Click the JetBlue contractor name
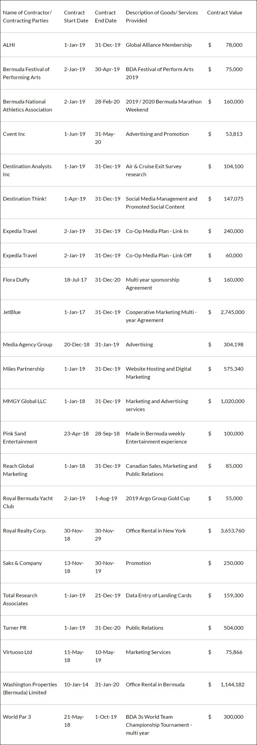Image resolution: width=257 pixels, height=745 pixels. coord(12,312)
